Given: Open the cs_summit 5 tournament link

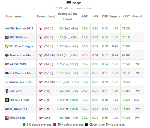Looking at the screenshot, I should (18, 109).
